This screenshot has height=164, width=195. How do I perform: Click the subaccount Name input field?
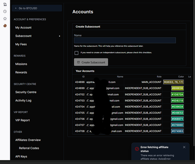pos(125,40)
